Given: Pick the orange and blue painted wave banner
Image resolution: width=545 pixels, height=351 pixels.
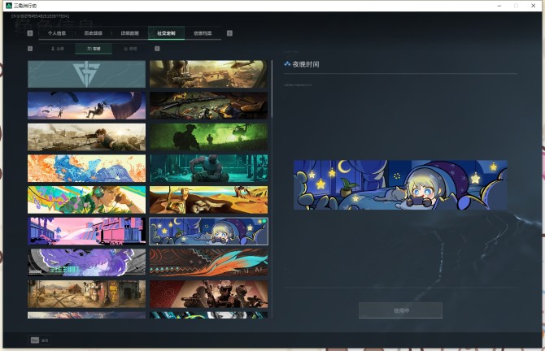Looking at the screenshot, I should point(86,168).
